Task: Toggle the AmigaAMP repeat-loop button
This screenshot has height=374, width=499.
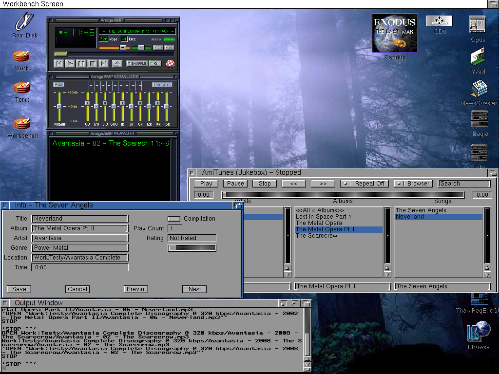Action: point(155,64)
